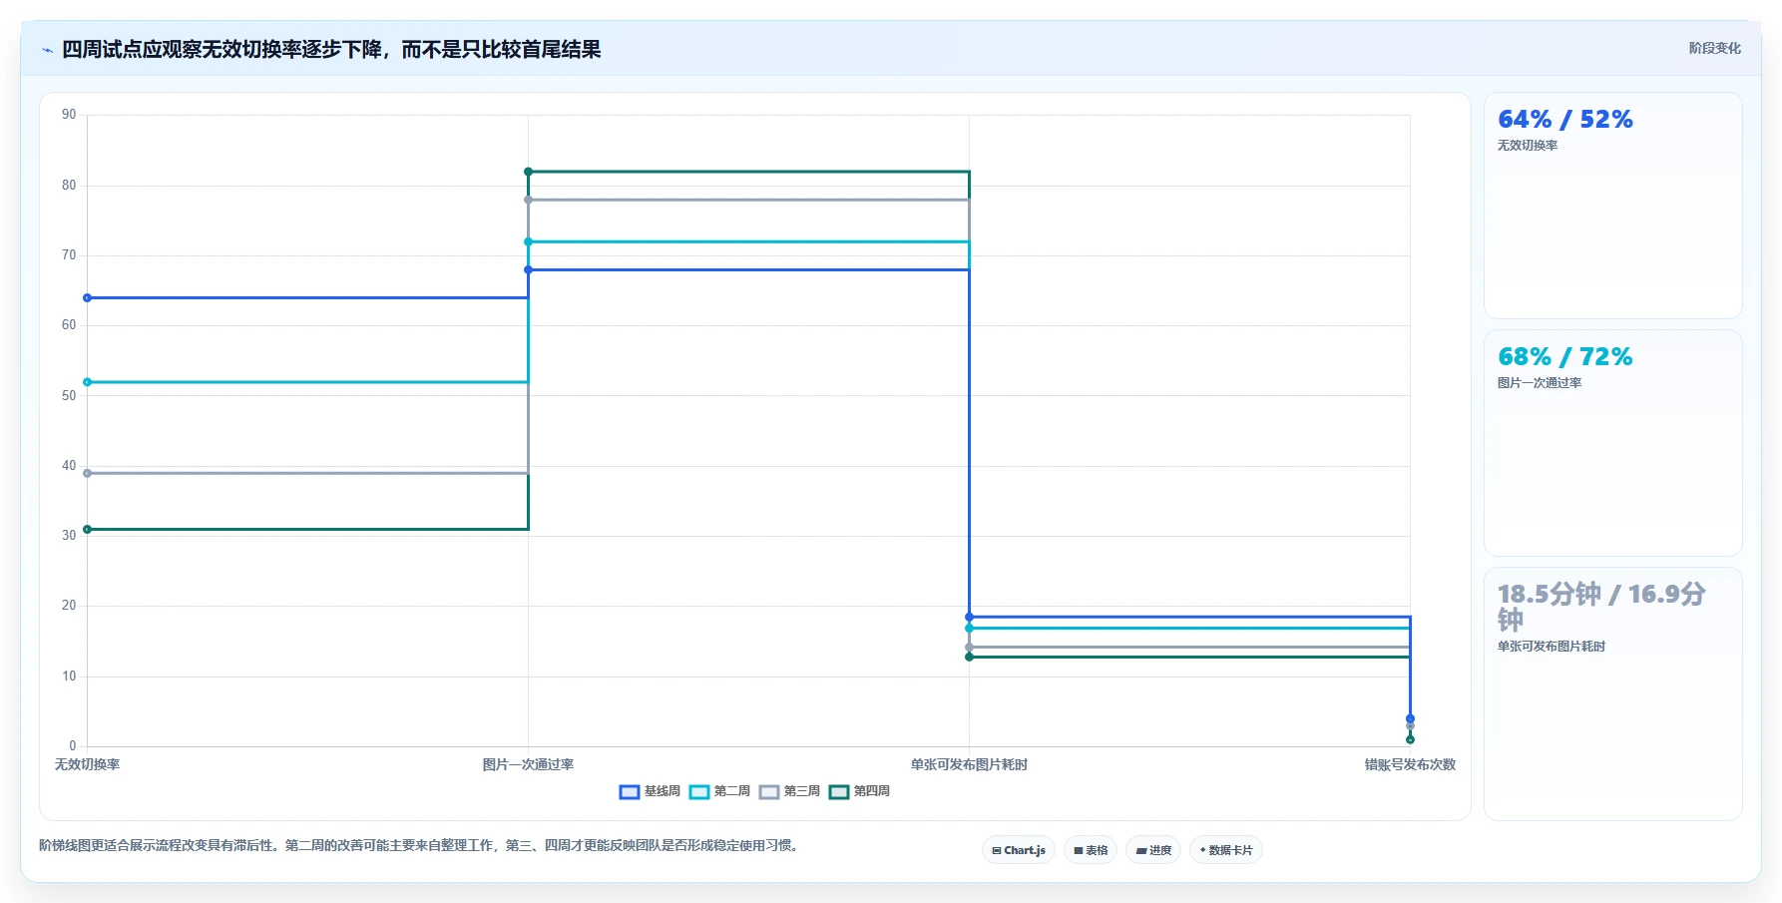
Task: Click the 第三周 data point at 39
Action: (88, 473)
